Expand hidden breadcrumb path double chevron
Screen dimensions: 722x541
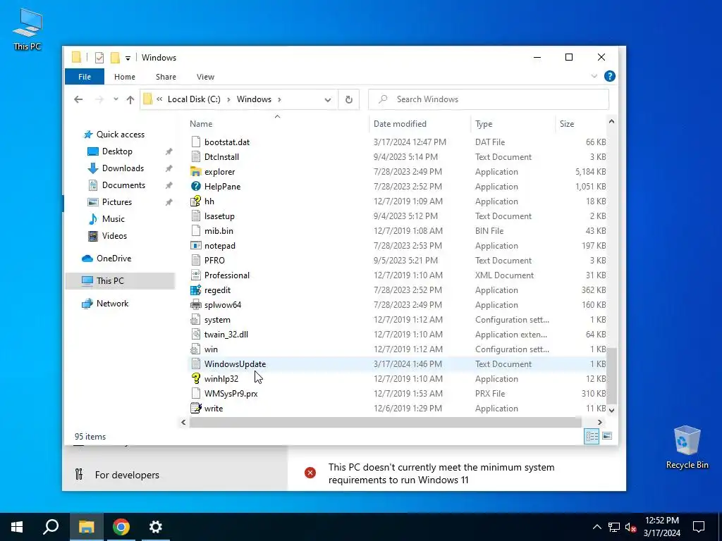(x=159, y=99)
